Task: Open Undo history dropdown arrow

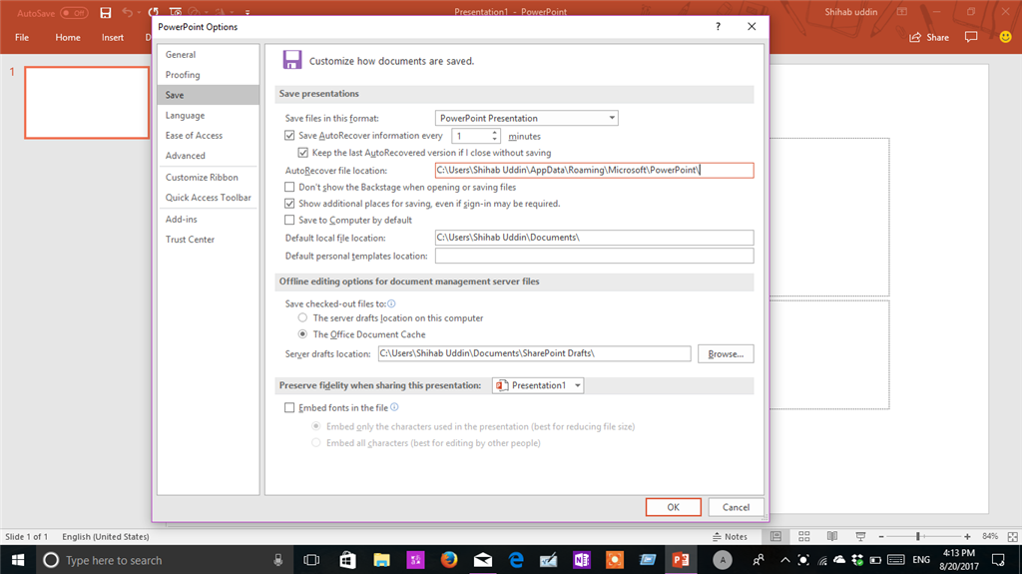Action: click(x=139, y=12)
